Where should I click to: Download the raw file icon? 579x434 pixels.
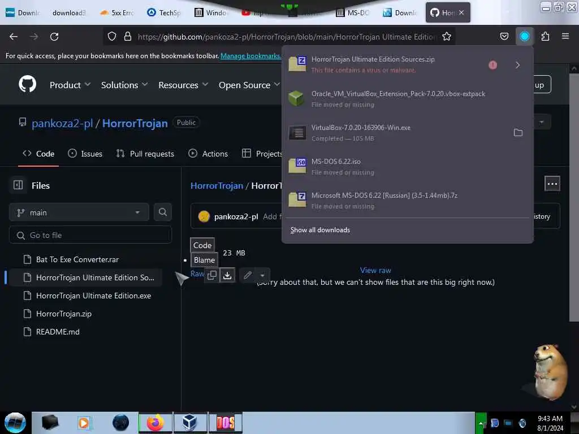click(227, 275)
